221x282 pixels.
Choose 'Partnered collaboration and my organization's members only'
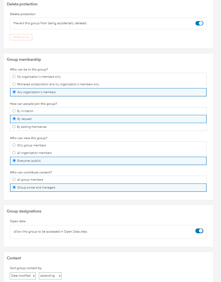coord(14,84)
